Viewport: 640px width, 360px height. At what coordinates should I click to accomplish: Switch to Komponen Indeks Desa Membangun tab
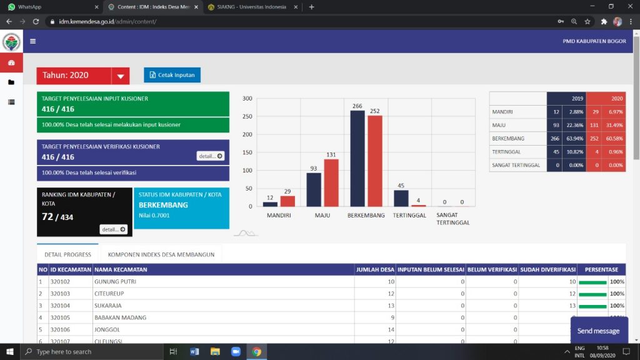[x=161, y=254]
